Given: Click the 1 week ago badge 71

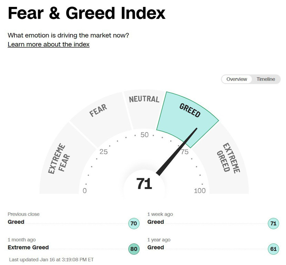Looking at the screenshot, I should (x=273, y=224).
